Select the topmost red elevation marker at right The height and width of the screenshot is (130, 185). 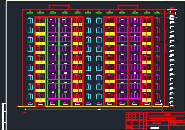point(172,8)
